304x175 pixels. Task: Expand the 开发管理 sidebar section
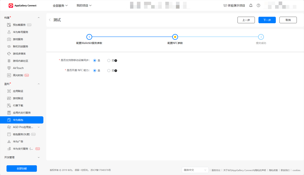[x=39, y=158]
